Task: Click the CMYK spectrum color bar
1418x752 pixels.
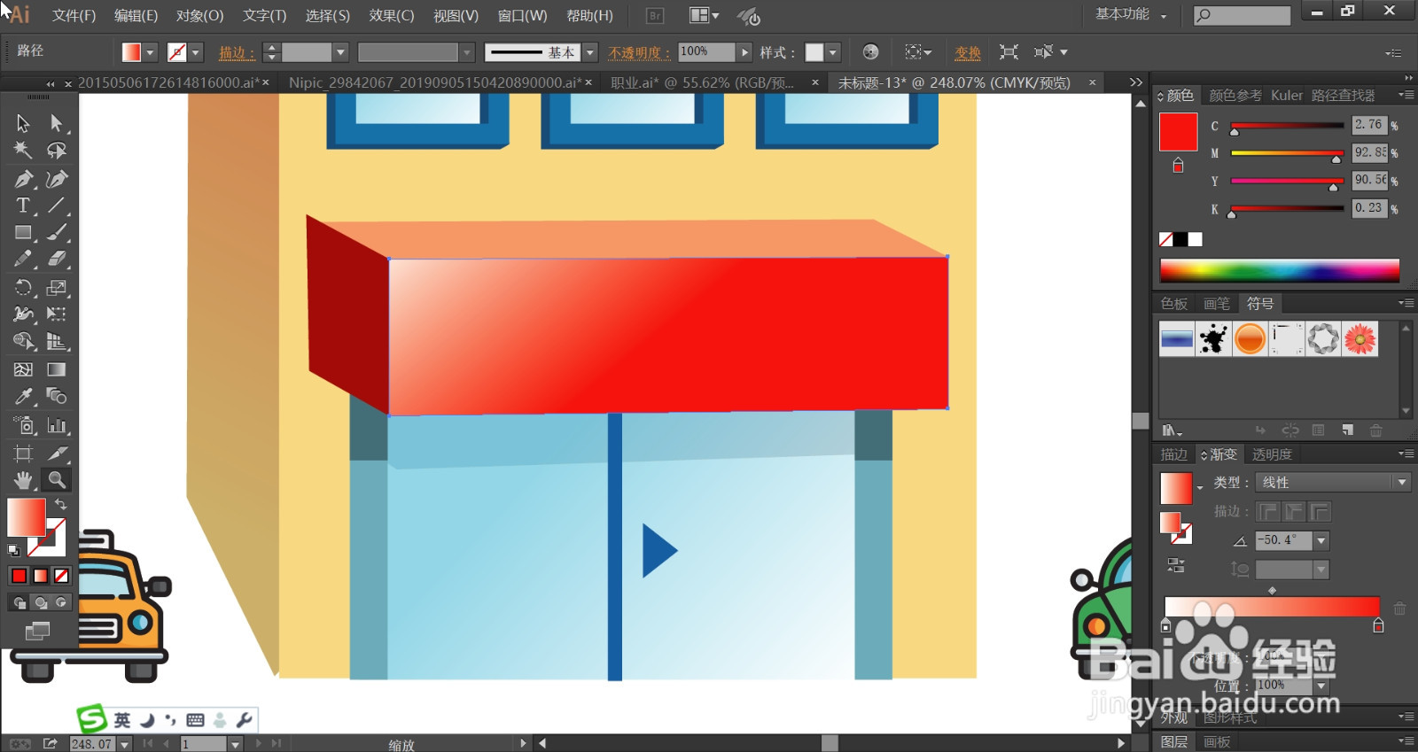Action: click(1279, 270)
